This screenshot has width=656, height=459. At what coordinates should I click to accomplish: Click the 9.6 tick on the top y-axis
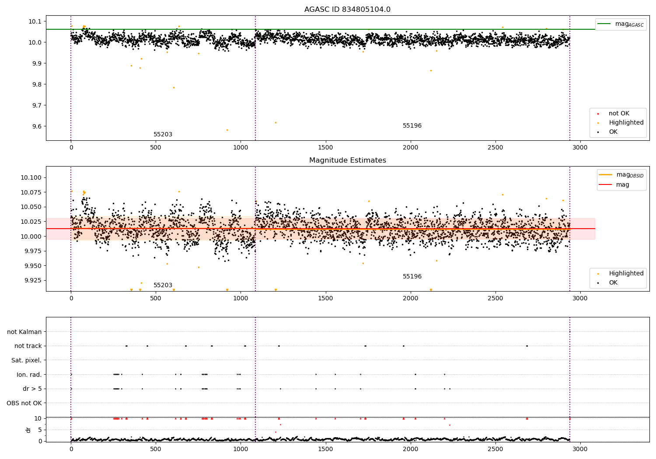[36, 126]
